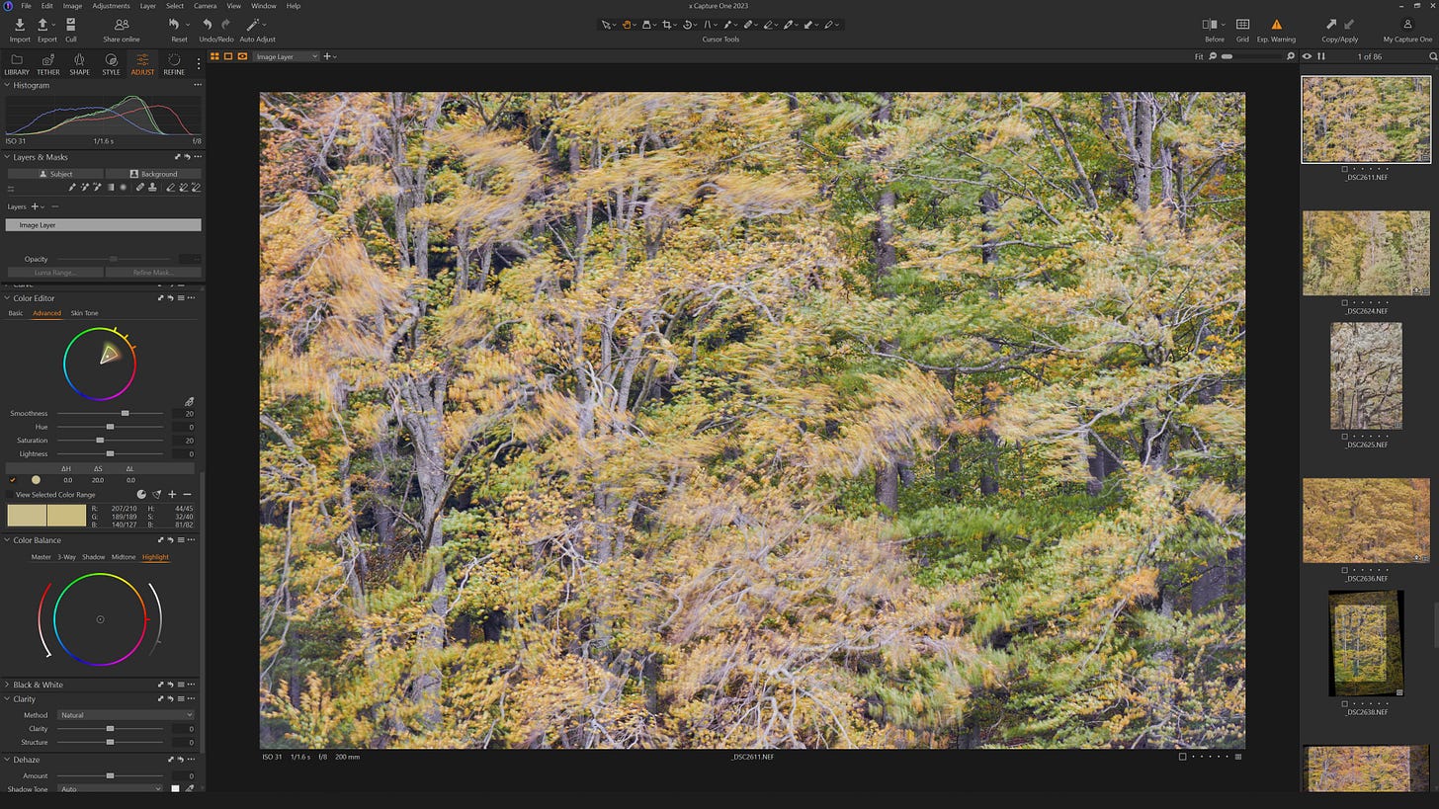The image size is (1439, 809).
Task: Enable View Selected Color Range checkbox
Action: [10, 495]
